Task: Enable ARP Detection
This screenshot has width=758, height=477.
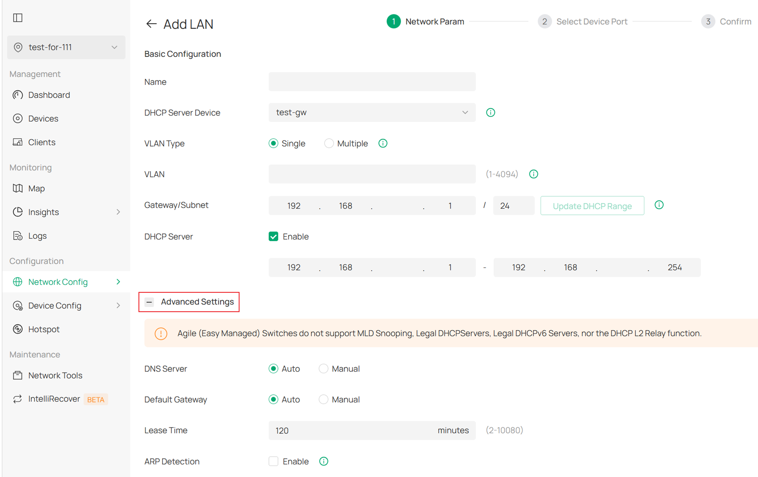Action: pyautogui.click(x=273, y=461)
